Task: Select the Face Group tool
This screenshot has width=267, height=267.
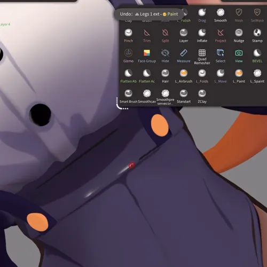Action: click(147, 56)
